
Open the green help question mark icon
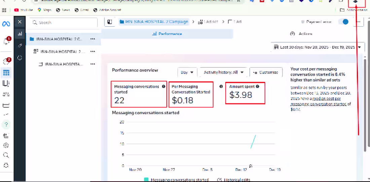pos(6,125)
